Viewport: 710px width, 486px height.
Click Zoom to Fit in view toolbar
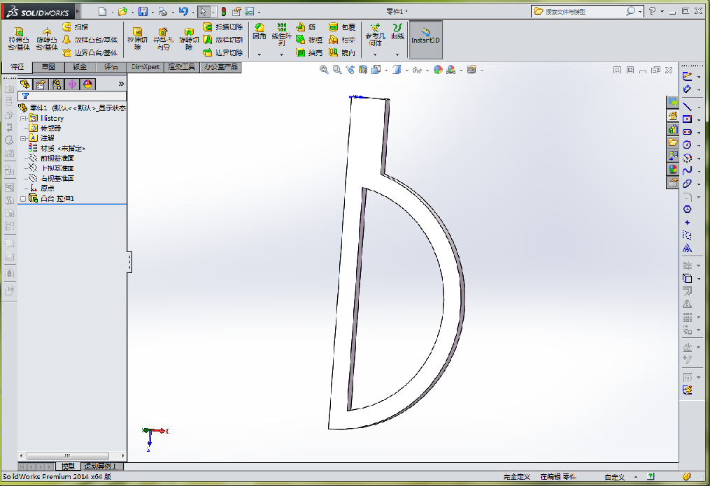(323, 70)
